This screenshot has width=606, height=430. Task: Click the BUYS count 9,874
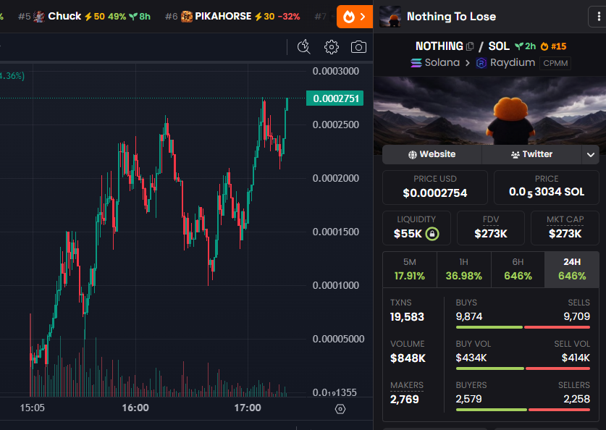(469, 316)
